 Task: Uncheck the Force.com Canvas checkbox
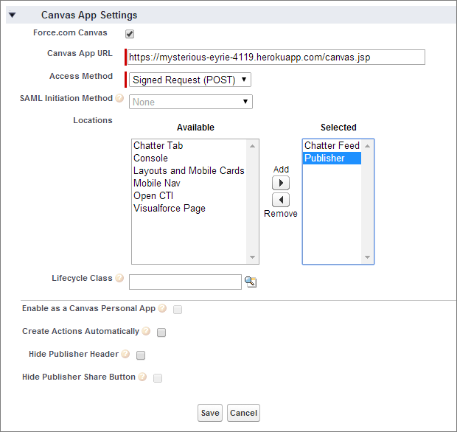(130, 34)
